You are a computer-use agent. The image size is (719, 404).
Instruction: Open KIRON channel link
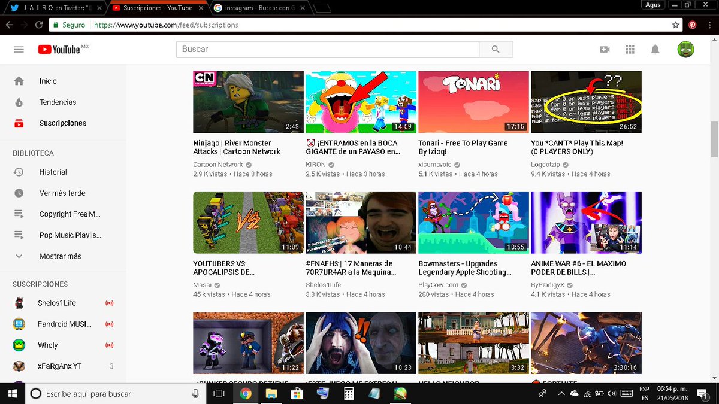point(315,165)
